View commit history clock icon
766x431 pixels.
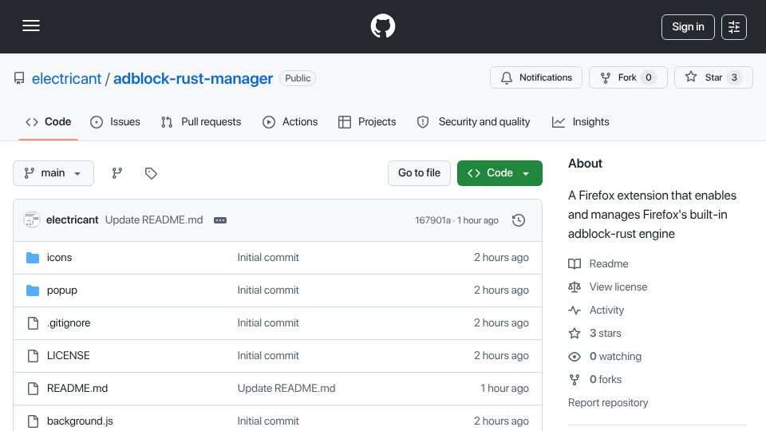coord(519,220)
